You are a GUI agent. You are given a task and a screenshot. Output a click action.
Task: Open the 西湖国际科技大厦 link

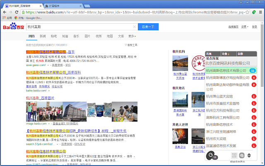(180, 112)
